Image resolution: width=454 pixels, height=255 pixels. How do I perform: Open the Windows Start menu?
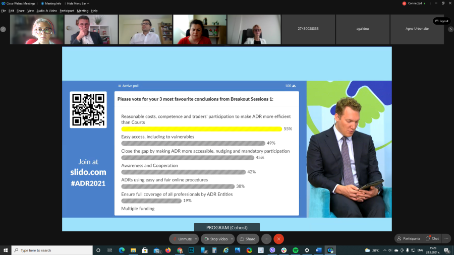pyautogui.click(x=6, y=250)
